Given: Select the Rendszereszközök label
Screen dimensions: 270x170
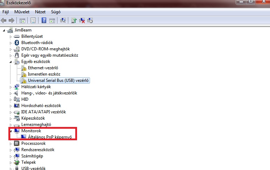Looking at the screenshot, I should (x=38, y=150).
